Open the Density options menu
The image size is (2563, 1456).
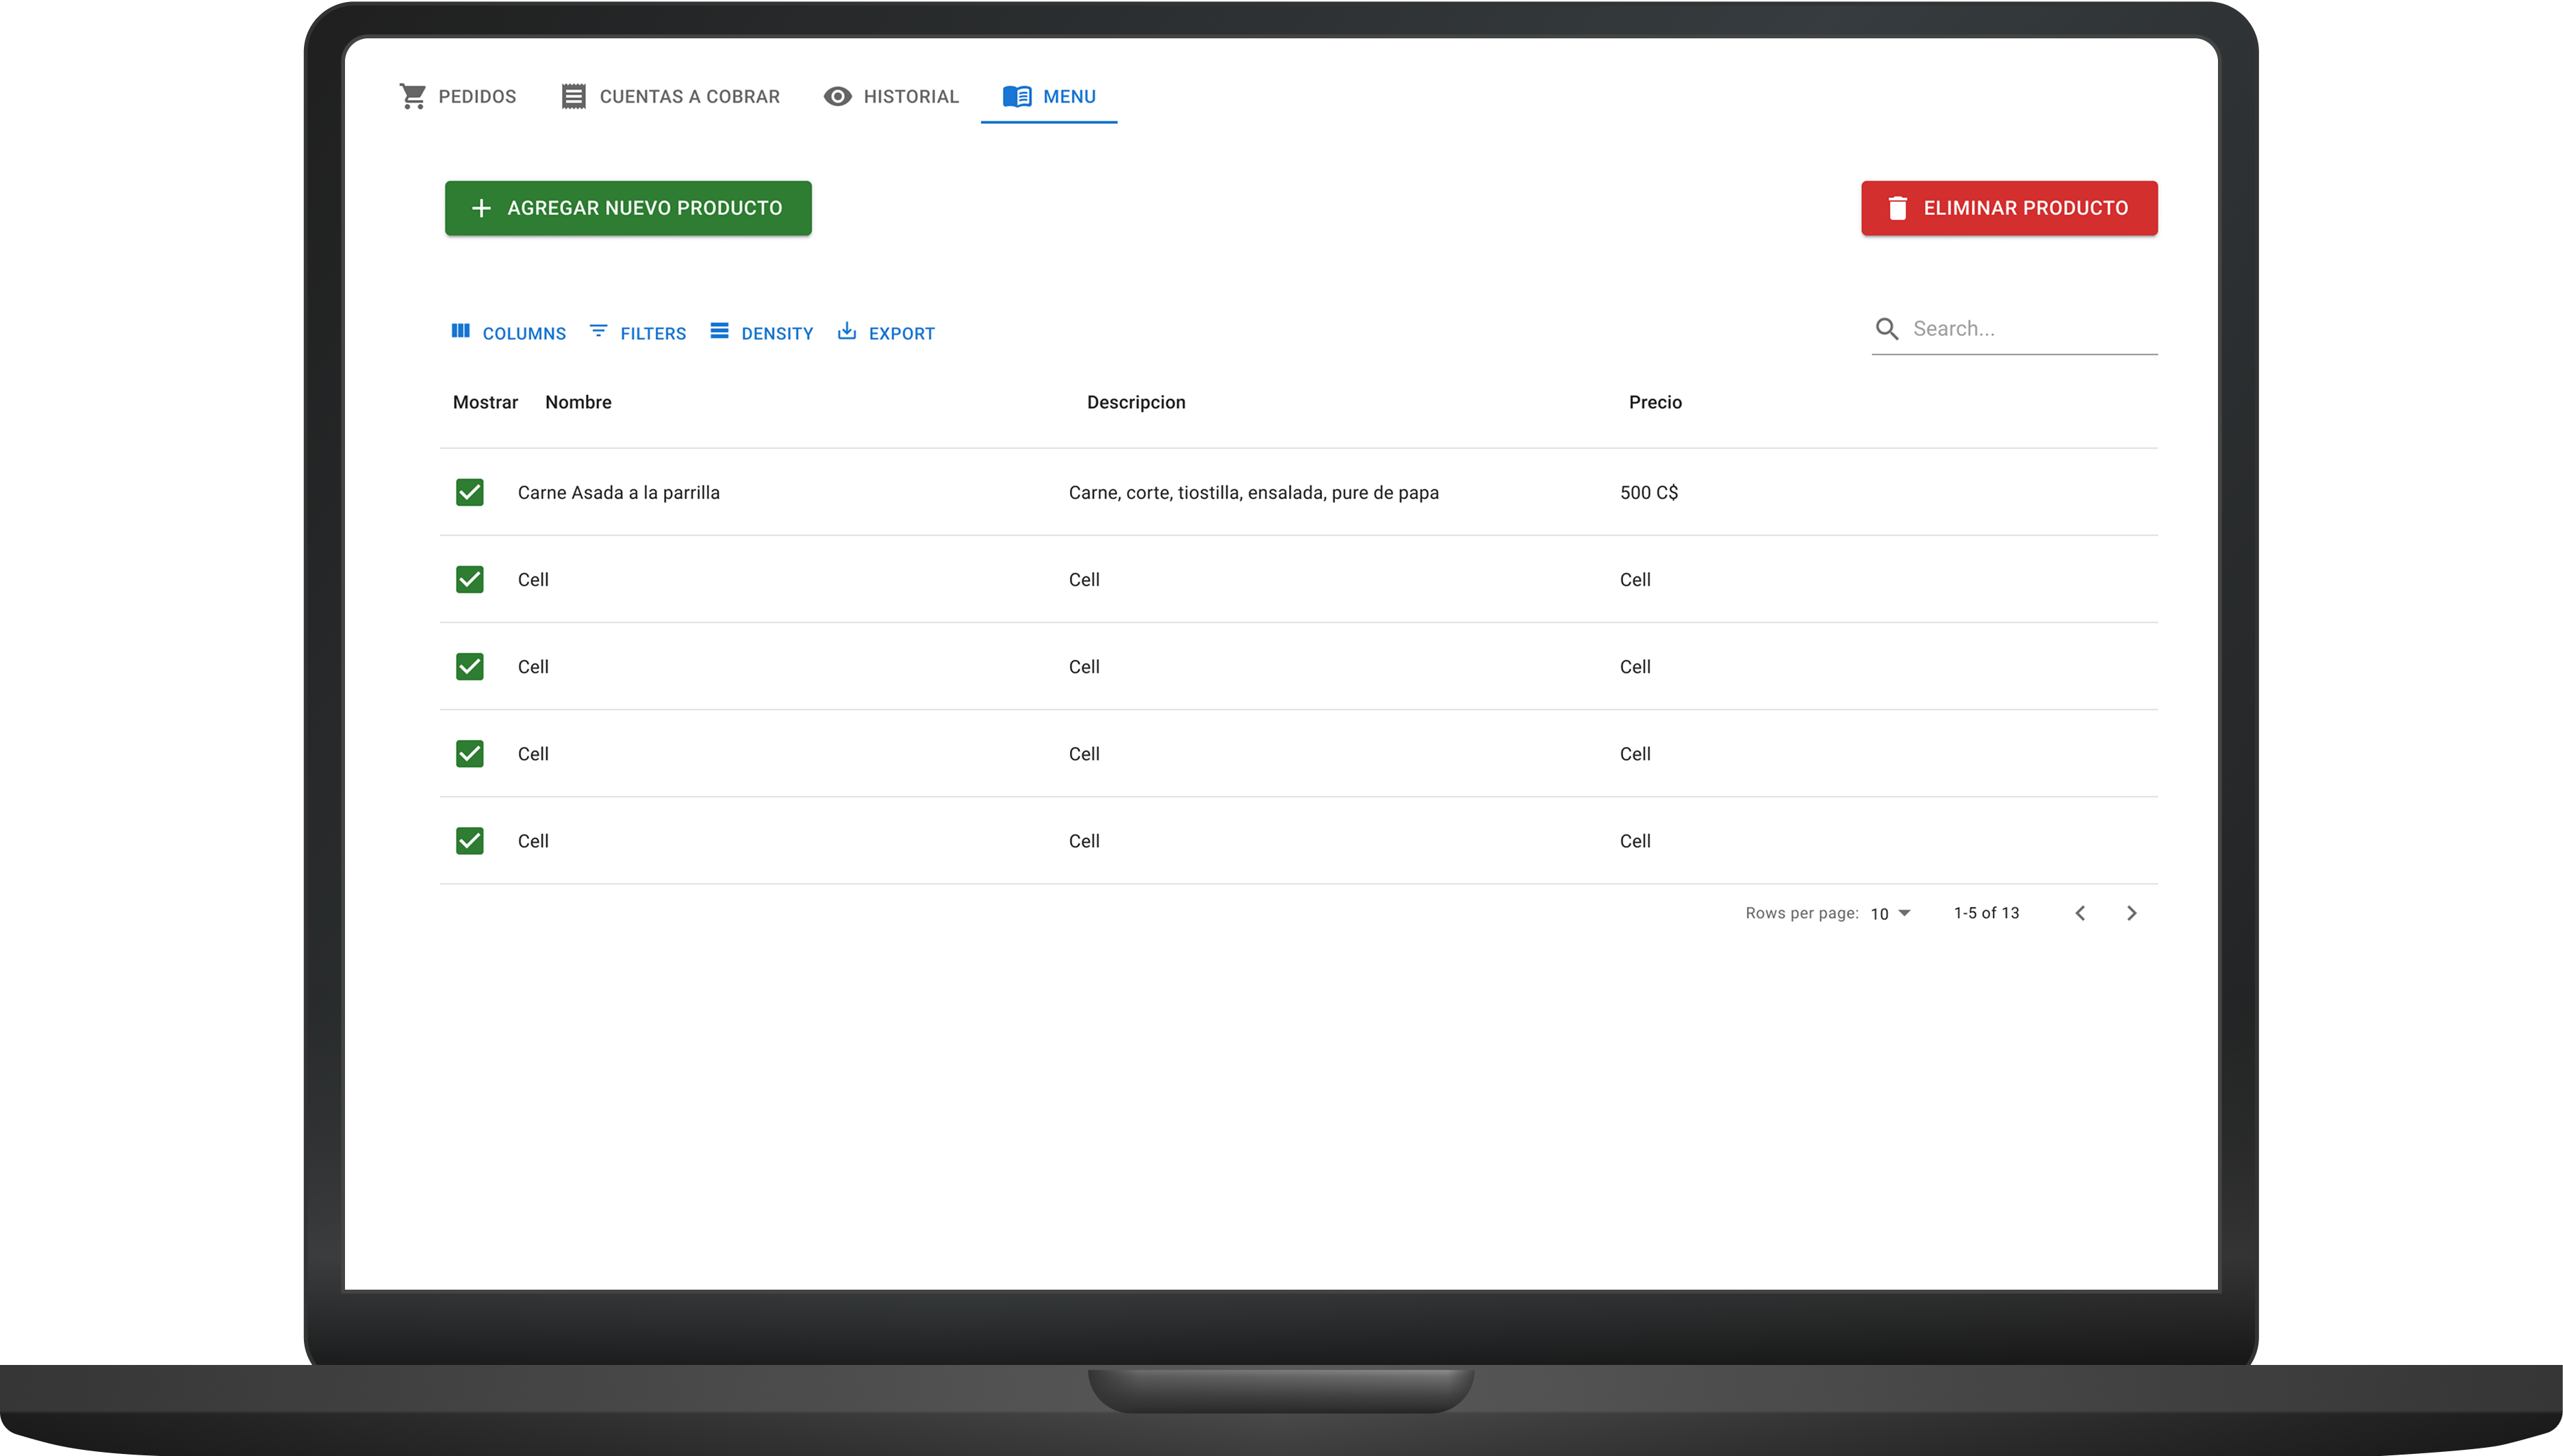[762, 333]
